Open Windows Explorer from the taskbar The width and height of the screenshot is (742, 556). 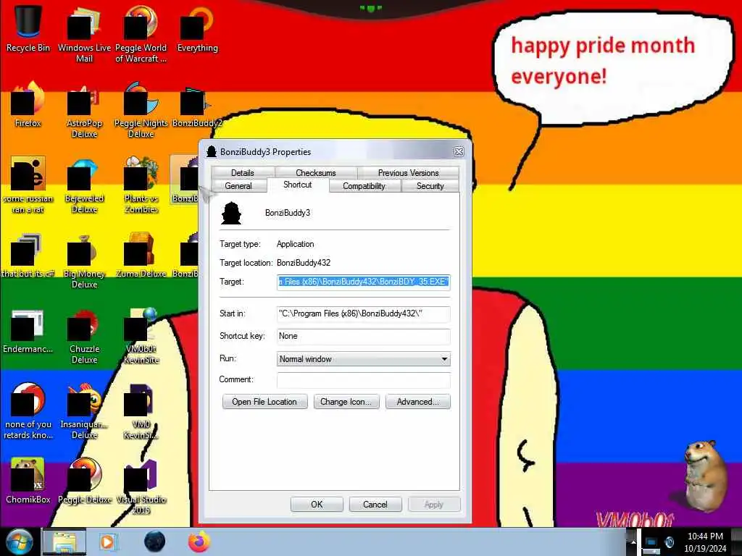pyautogui.click(x=64, y=542)
